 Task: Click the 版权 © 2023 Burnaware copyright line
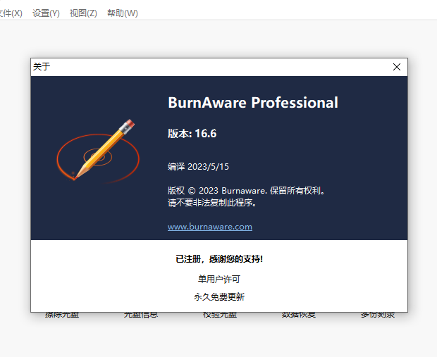(246, 191)
